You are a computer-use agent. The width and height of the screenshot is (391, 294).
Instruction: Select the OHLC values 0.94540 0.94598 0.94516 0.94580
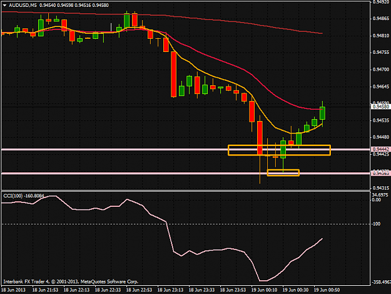click(74, 5)
